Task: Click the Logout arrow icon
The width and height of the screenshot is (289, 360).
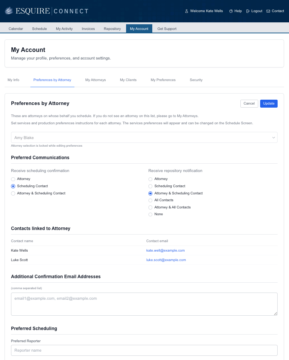Action: (x=248, y=11)
